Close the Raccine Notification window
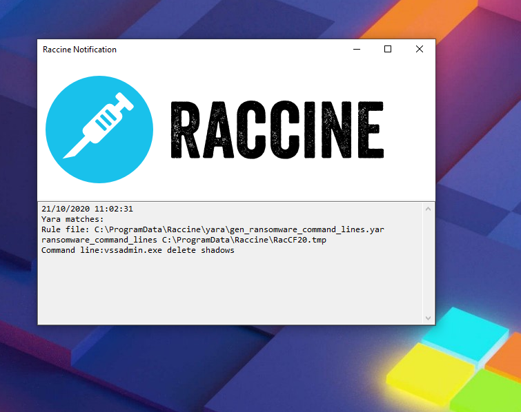Image resolution: width=521 pixels, height=412 pixels. pyautogui.click(x=420, y=49)
